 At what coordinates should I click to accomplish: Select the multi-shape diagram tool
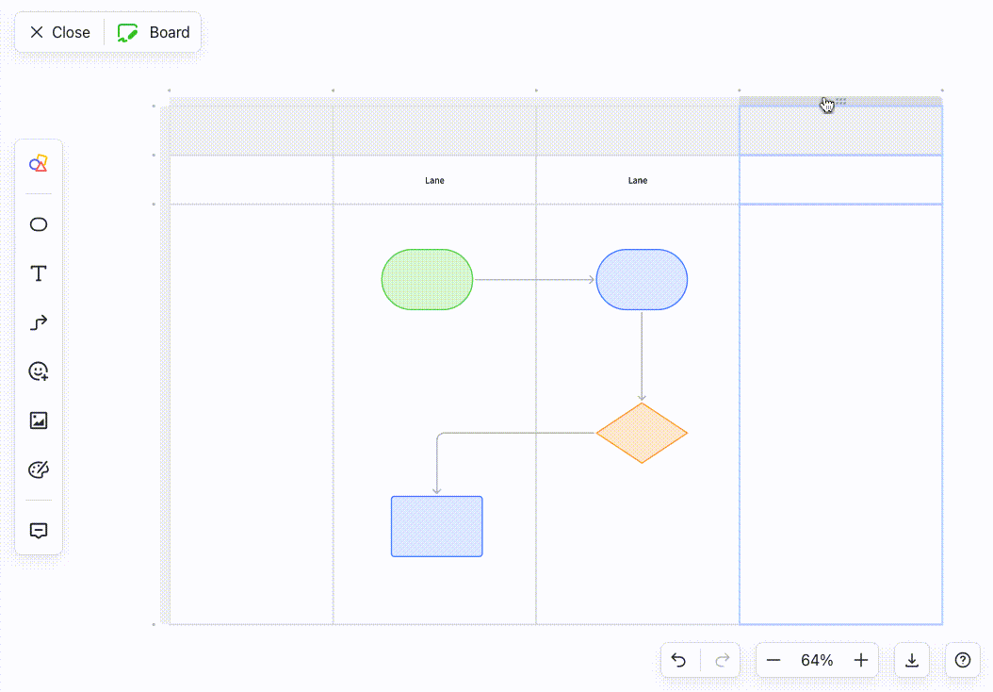pyautogui.click(x=38, y=163)
